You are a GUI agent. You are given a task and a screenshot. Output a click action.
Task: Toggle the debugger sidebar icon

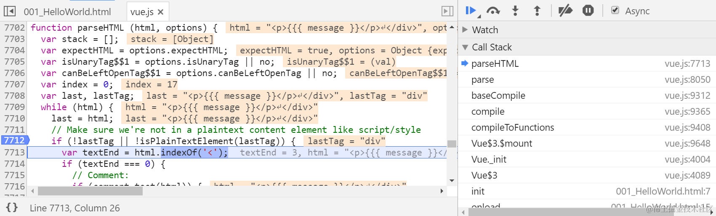pos(447,11)
